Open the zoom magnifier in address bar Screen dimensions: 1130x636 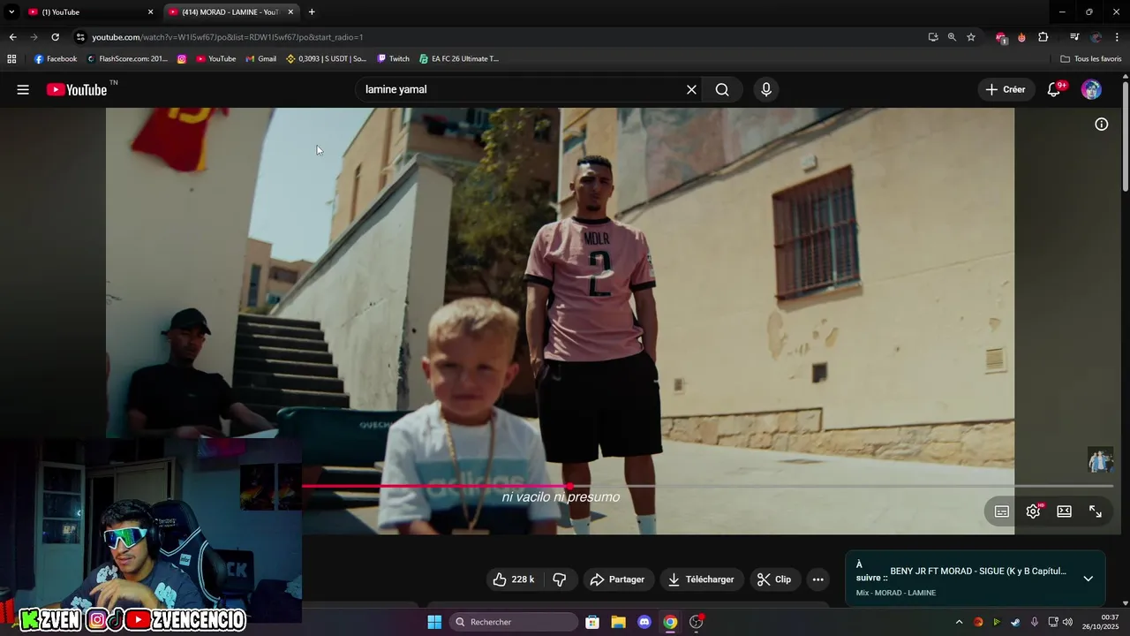(x=952, y=37)
